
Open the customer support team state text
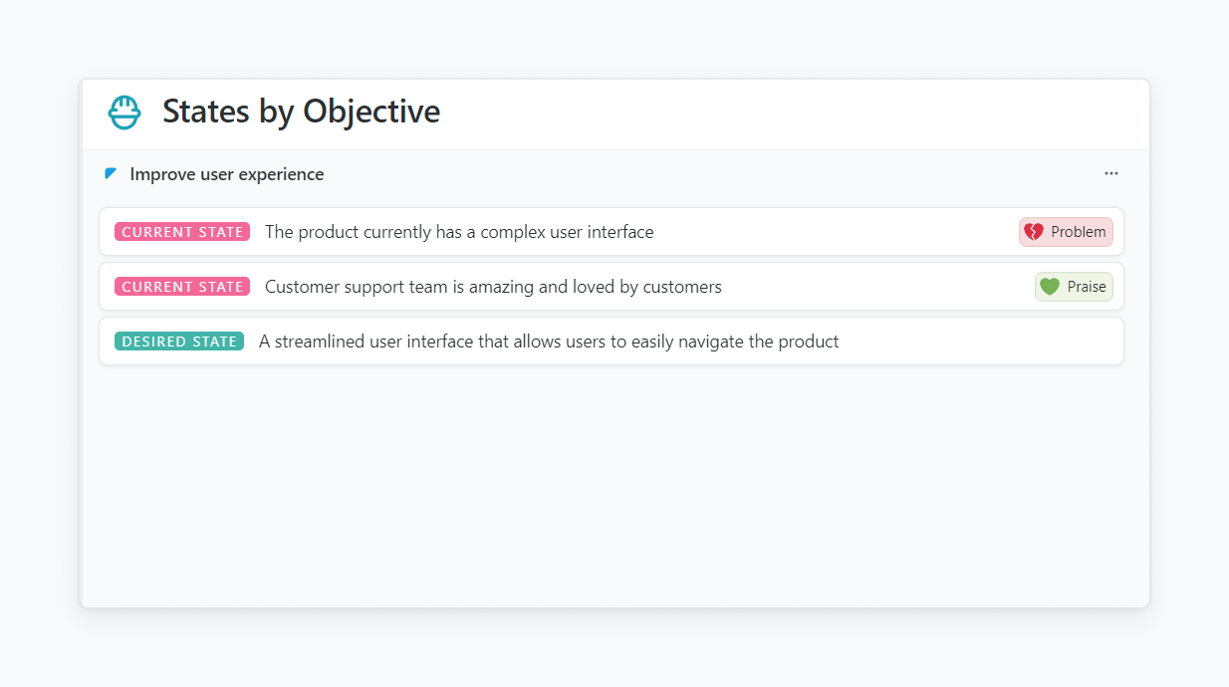493,287
